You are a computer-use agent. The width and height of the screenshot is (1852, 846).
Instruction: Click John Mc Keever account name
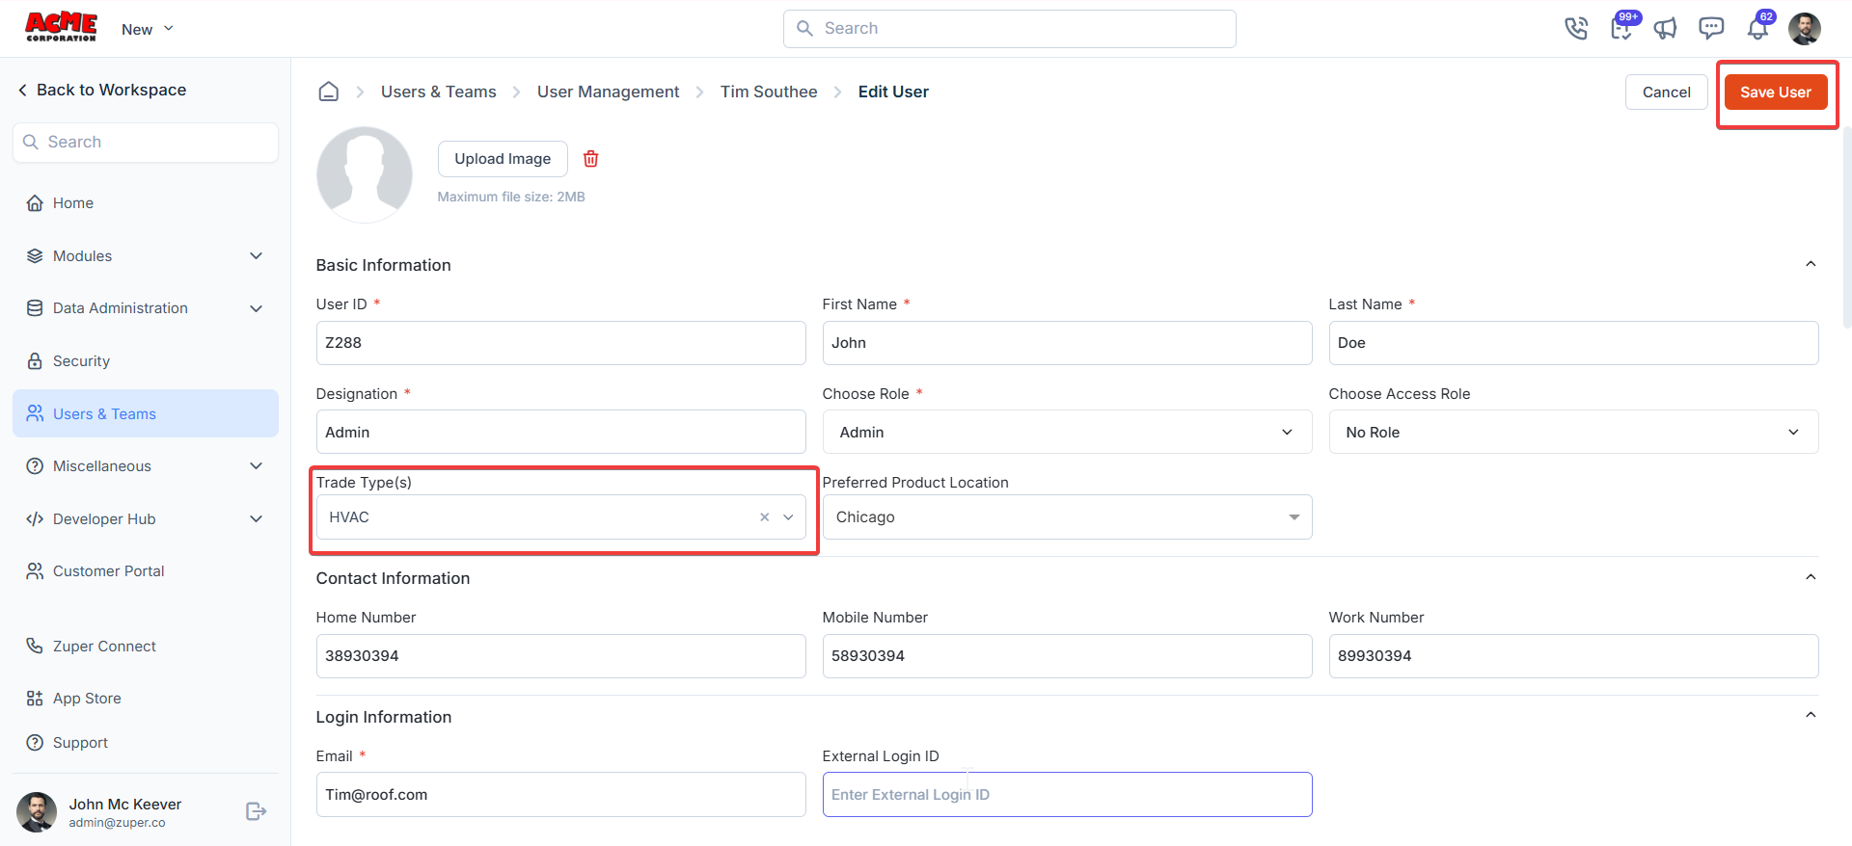[x=125, y=805]
